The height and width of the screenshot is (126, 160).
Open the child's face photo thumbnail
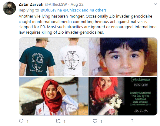[x=123, y=57]
